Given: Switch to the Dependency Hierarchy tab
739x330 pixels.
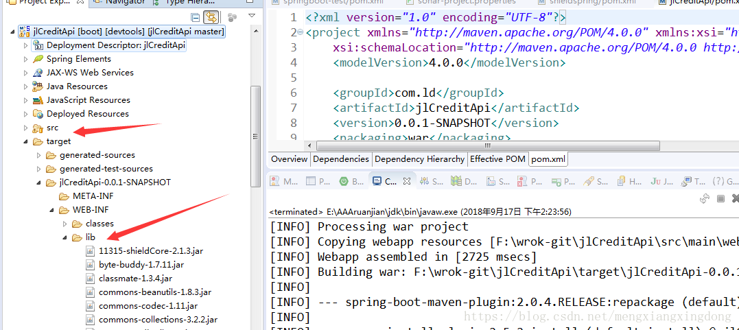Looking at the screenshot, I should click(x=419, y=159).
